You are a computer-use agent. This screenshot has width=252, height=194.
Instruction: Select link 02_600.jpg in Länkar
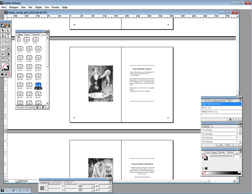220,134
